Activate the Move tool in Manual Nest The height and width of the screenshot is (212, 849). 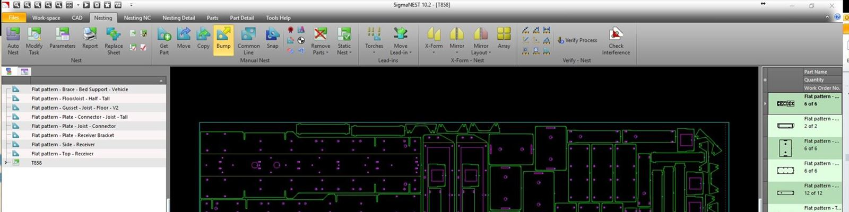(x=184, y=38)
